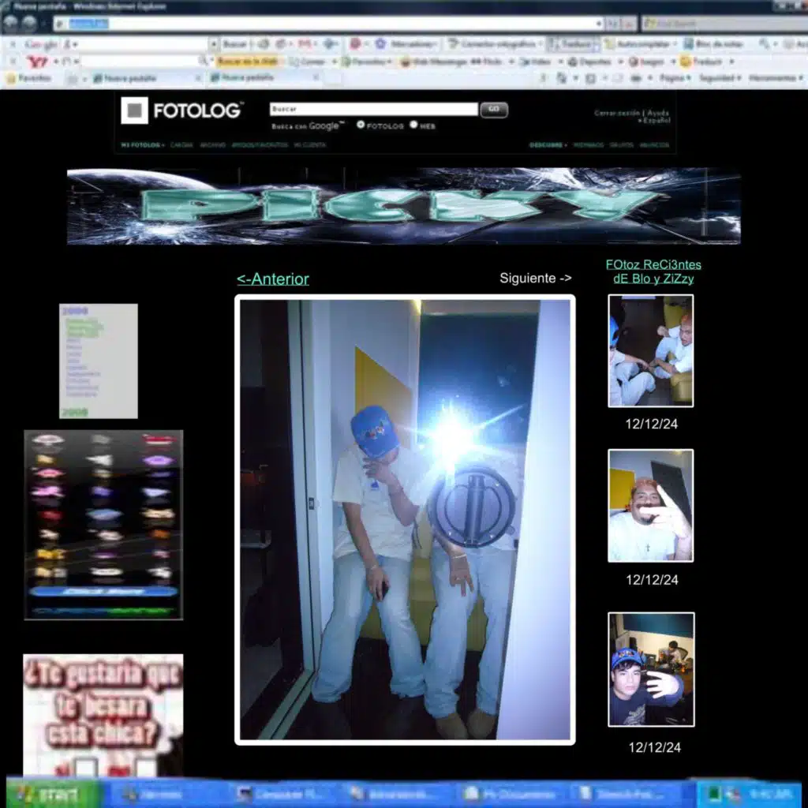Click the Yahoo toolbar magnifier search icon
The height and width of the screenshot is (808, 808).
click(x=203, y=61)
